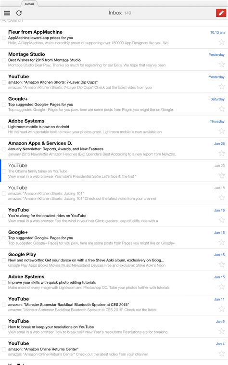The image size is (228, 365).
Task: Open the email from Fleur from AppMachine
Action: point(114,37)
